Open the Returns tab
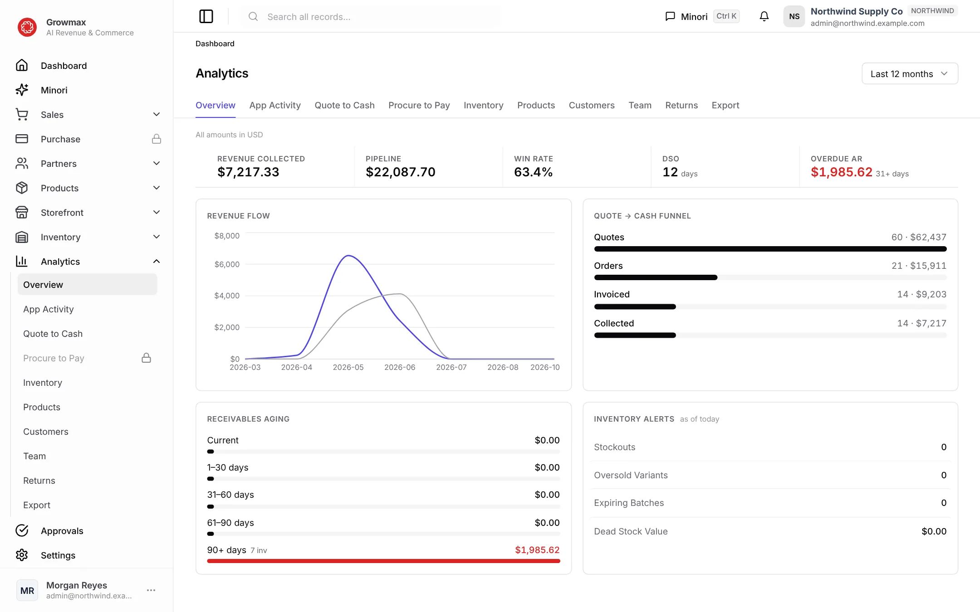 [x=681, y=105]
